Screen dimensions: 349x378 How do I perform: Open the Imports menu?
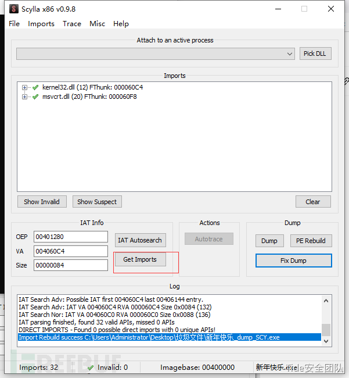point(41,24)
